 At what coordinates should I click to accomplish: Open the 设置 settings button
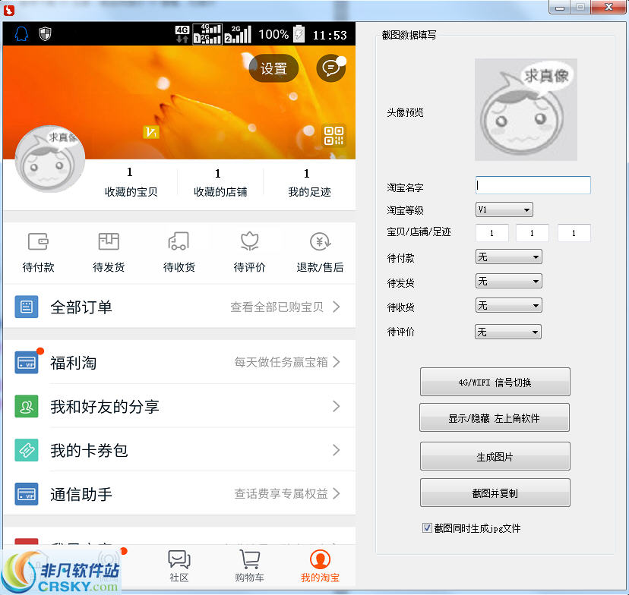[x=274, y=68]
